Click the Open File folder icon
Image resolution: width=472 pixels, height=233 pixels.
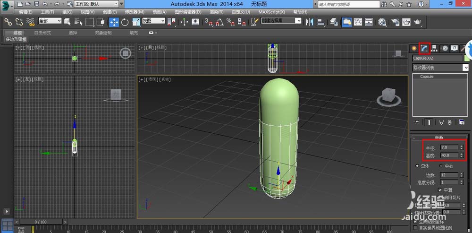pos(28,4)
